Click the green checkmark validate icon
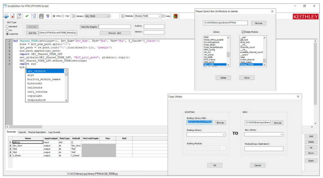Image resolution: width=323 pixels, height=178 pixels. pos(27,16)
